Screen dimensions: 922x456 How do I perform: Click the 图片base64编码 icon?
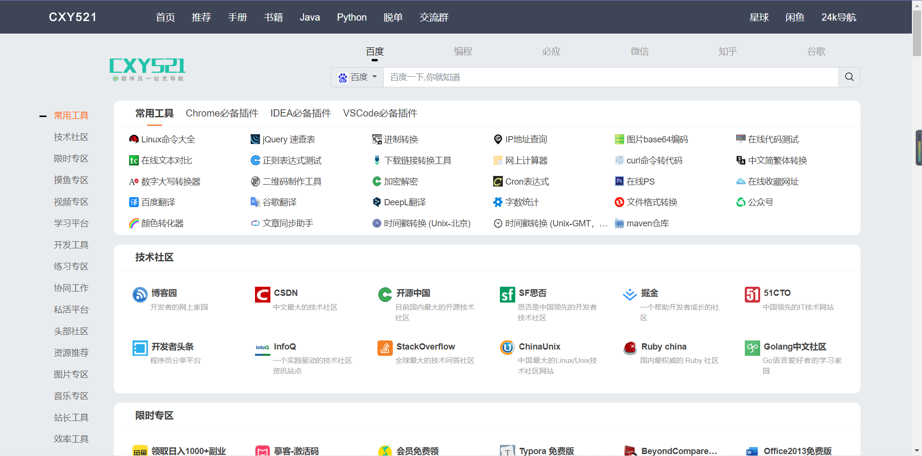point(619,140)
